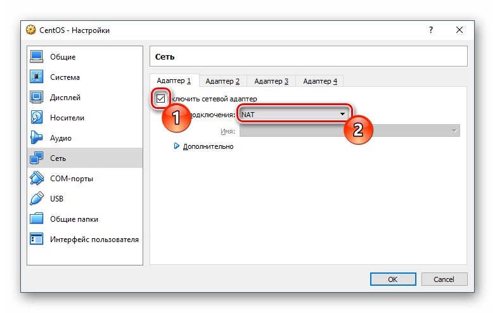Click the disabled Имя dropdown
This screenshot has width=495, height=313.
point(350,131)
